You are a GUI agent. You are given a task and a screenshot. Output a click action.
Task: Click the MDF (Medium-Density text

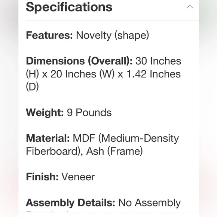pos(126,138)
